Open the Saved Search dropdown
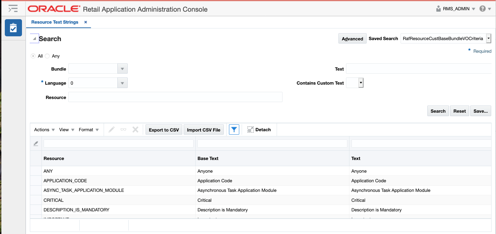This screenshot has width=496, height=234. click(488, 38)
